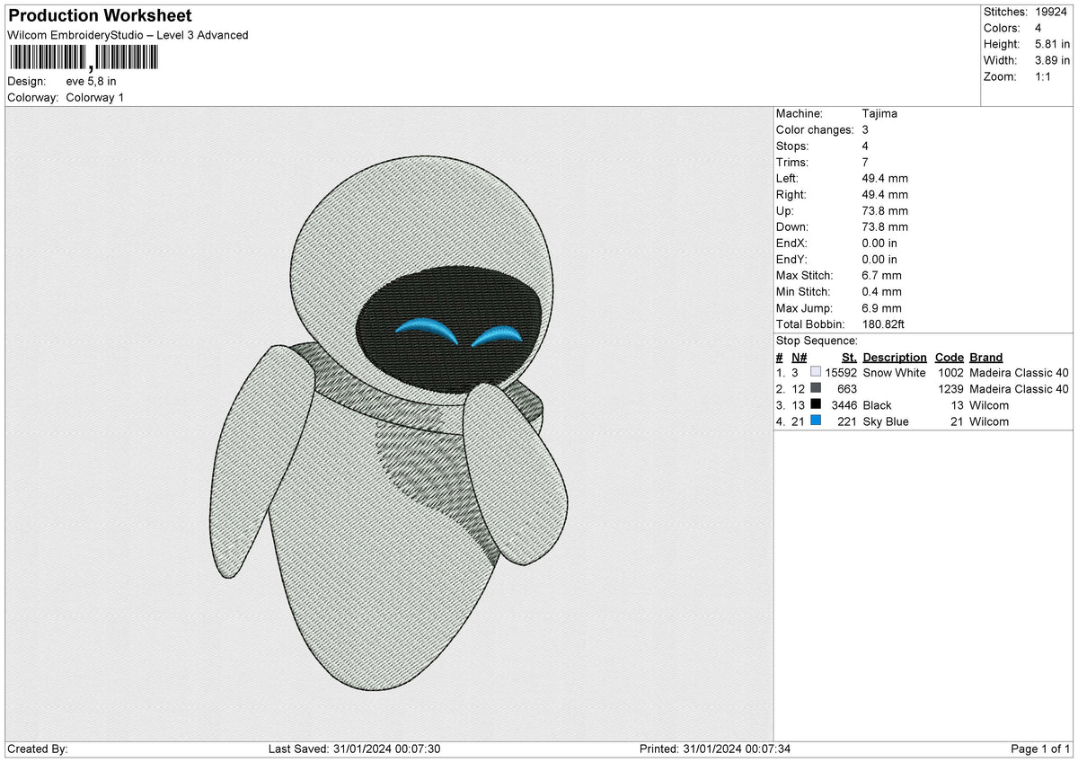
Task: Click 'Madeira Classic 40' brand in Snow White row
Action: 1020,372
